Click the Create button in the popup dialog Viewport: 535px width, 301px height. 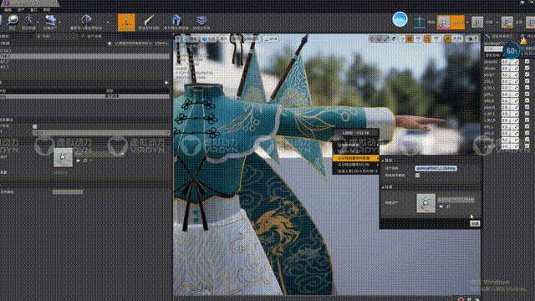(475, 223)
